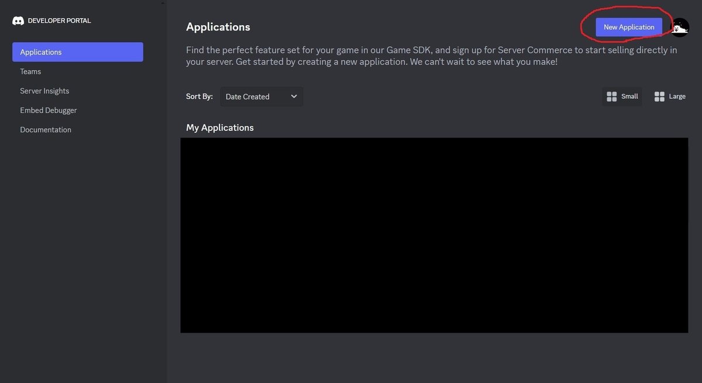
Task: Click the New Application button circled in red
Action: (x=629, y=27)
